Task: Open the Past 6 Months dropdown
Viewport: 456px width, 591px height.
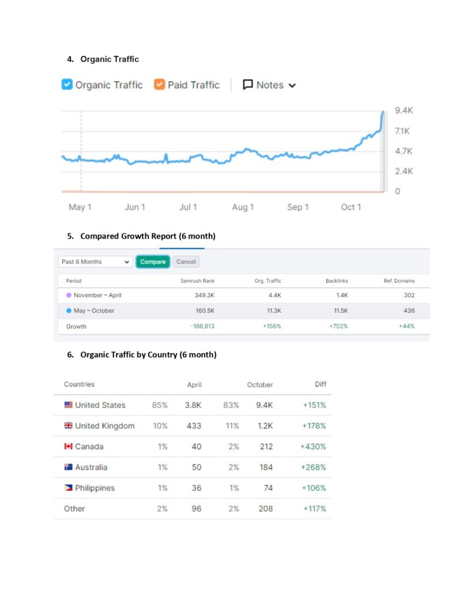Action: 96,261
